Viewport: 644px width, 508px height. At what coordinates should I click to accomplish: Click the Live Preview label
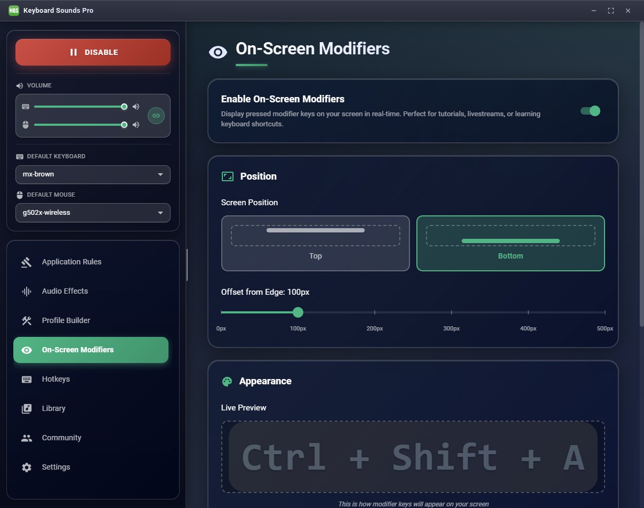tap(244, 408)
